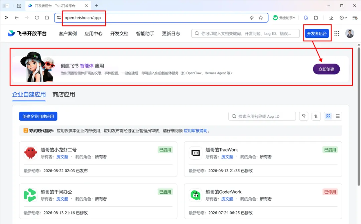The width and height of the screenshot is (361, 224).
Task: Open 超哥的TraeWork app card
Action: click(263, 159)
